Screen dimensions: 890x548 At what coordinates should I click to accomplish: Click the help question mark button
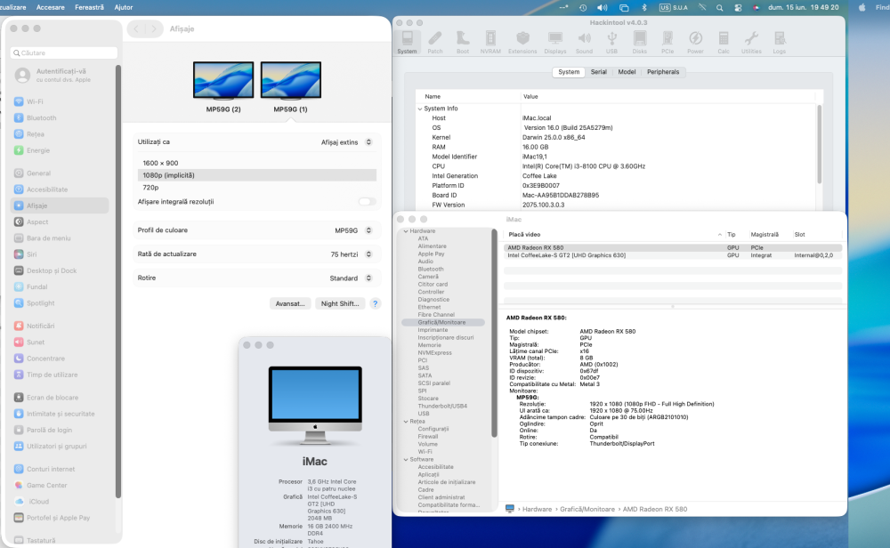coord(375,303)
